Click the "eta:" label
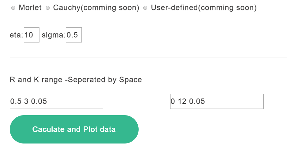The image size is (287, 152). (x=16, y=35)
